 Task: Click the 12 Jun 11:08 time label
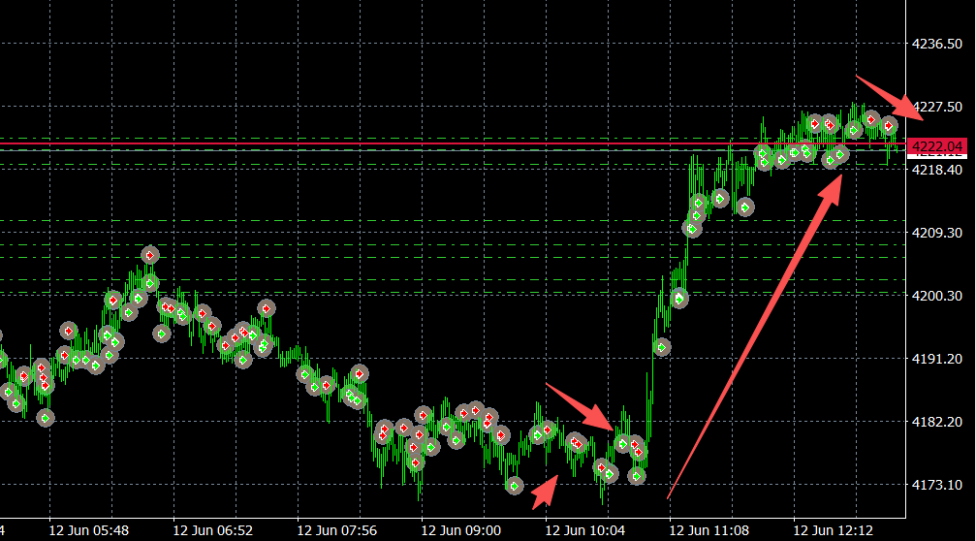[x=708, y=531]
